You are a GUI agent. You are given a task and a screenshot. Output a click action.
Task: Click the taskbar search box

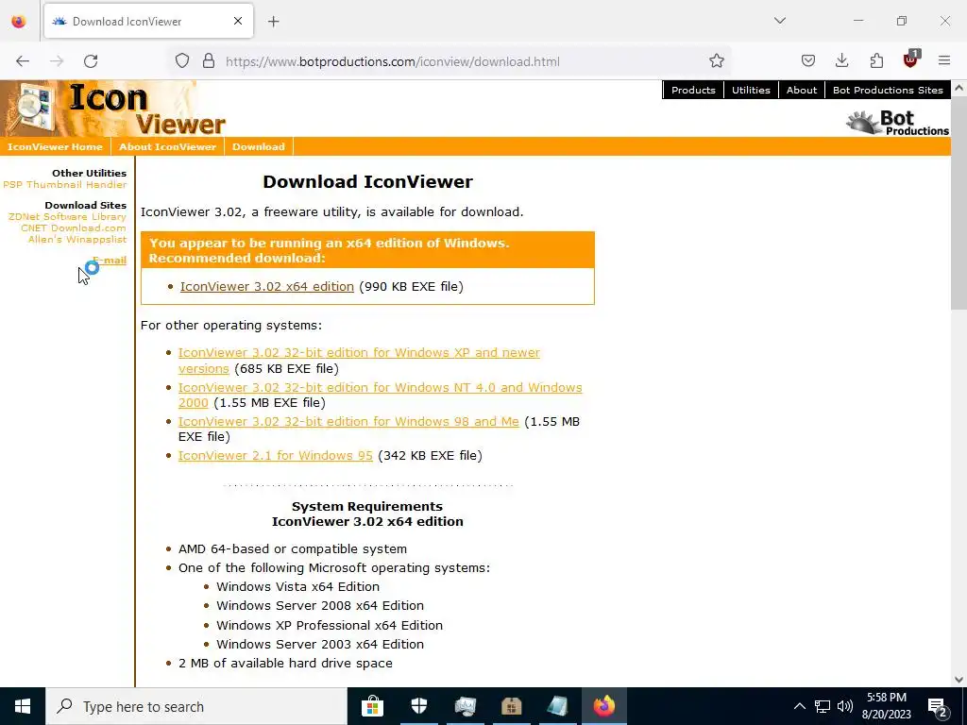[x=196, y=706]
